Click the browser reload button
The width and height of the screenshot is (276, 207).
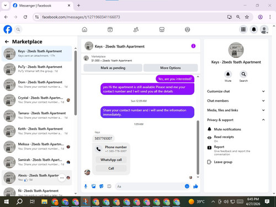pyautogui.click(x=25, y=17)
